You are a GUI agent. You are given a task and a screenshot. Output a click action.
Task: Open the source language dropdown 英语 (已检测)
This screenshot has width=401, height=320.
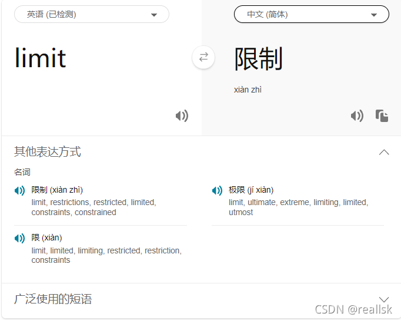tap(92, 14)
